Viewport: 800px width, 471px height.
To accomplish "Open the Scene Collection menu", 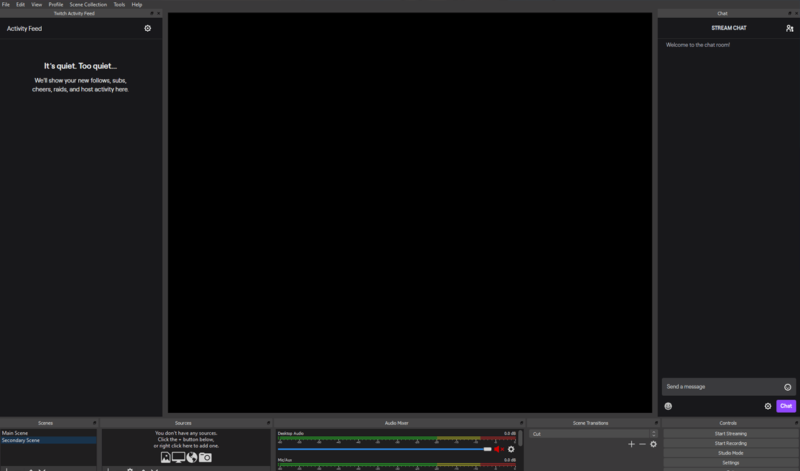I will click(88, 4).
